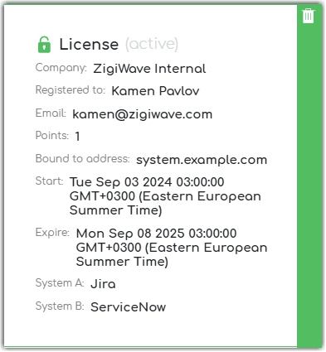This screenshot has width=326, height=352.
Task: Click the trash can delete license icon
Action: tap(309, 16)
